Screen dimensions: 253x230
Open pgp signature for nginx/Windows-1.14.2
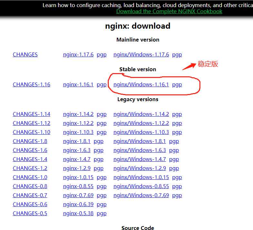click(177, 114)
